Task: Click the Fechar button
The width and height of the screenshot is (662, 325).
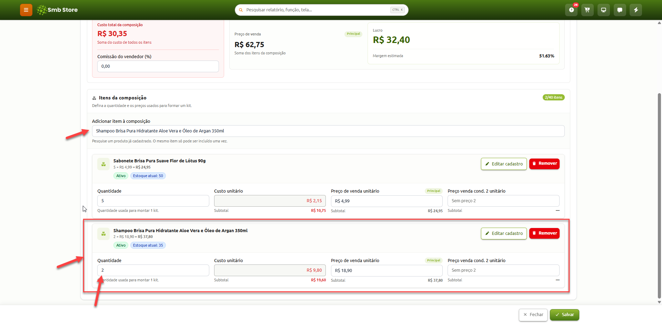Action: [x=533, y=315]
